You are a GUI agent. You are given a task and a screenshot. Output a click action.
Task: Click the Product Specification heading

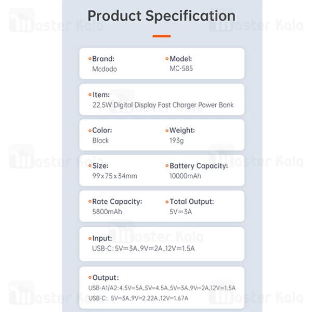[161, 15]
